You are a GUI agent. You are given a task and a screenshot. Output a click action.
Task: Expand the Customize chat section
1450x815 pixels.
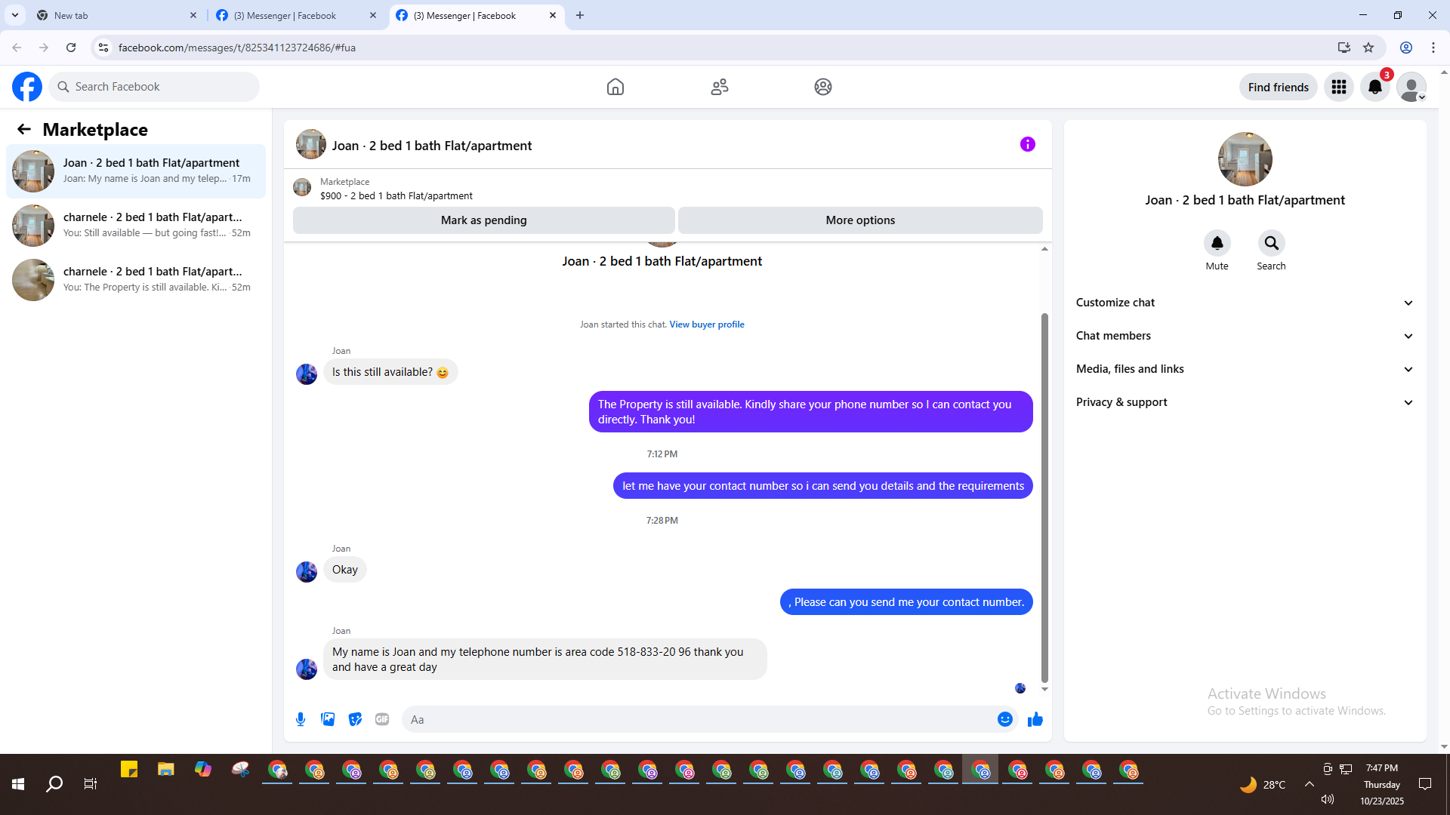click(1245, 303)
